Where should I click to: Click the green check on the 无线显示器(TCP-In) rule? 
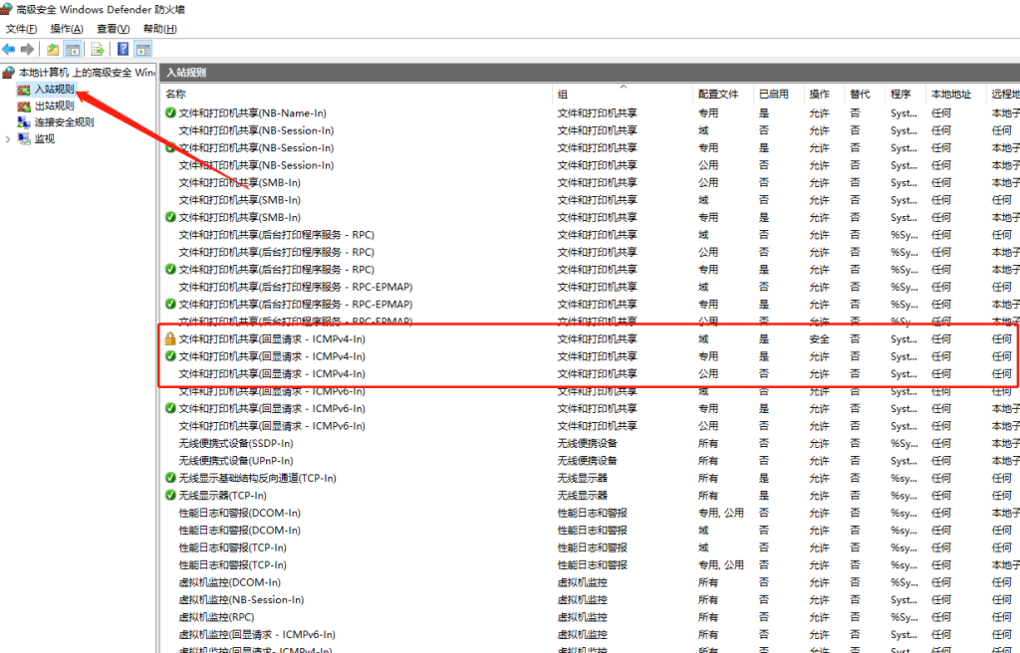(170, 496)
